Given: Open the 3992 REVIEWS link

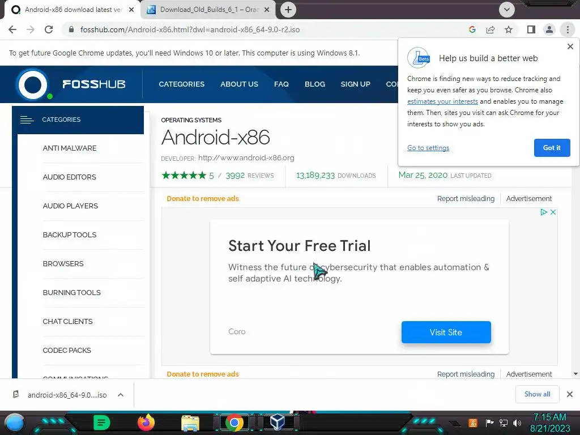Looking at the screenshot, I should [x=250, y=176].
